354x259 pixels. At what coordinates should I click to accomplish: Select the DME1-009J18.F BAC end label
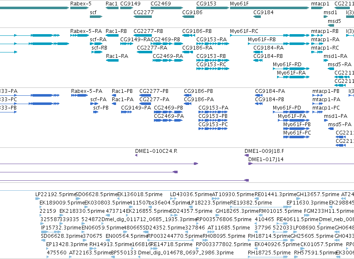click(265, 151)
